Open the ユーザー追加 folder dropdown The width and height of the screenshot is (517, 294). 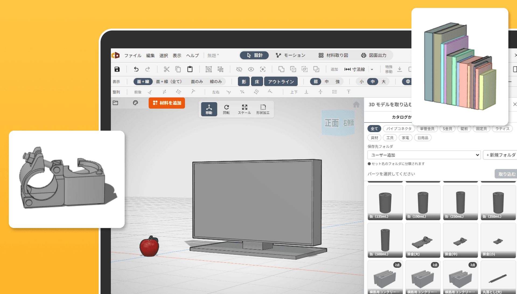(424, 155)
